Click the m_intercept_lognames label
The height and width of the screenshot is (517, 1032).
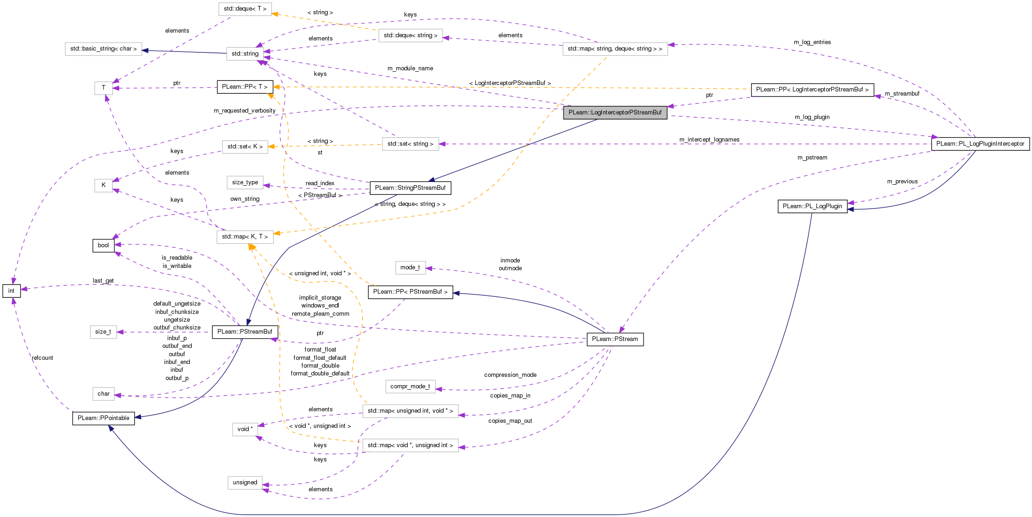coord(709,140)
